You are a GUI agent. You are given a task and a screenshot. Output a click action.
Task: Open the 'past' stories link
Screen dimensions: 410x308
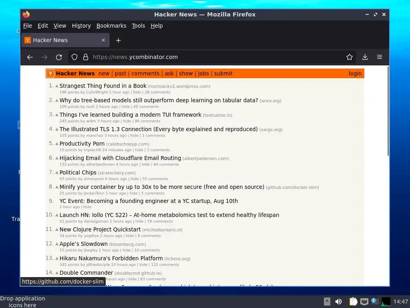click(120, 74)
